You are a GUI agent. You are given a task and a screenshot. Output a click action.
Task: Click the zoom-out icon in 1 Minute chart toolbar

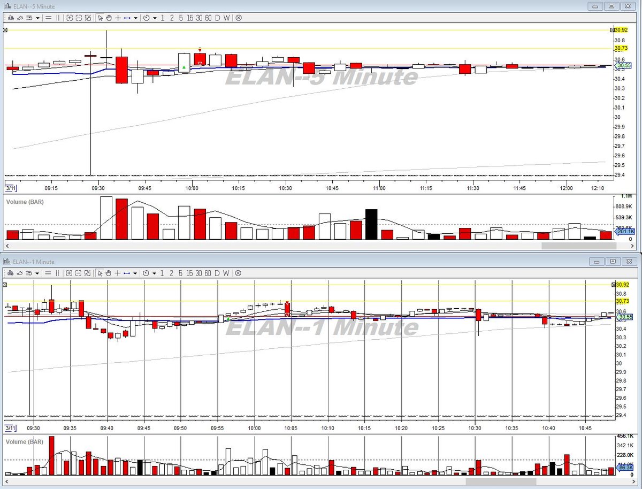pyautogui.click(x=79, y=273)
